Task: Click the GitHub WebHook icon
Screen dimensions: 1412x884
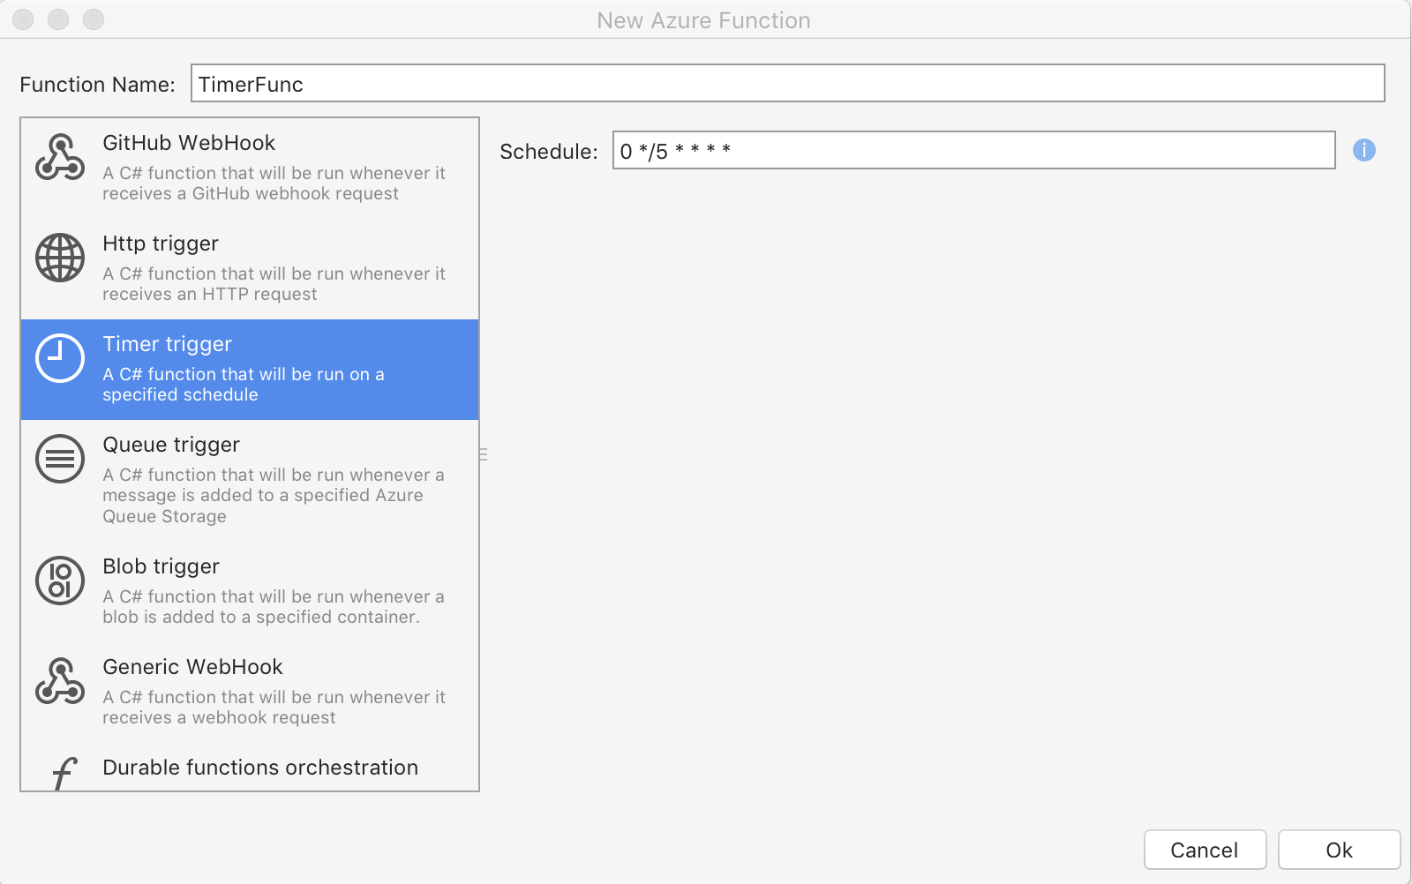Action: (x=60, y=157)
